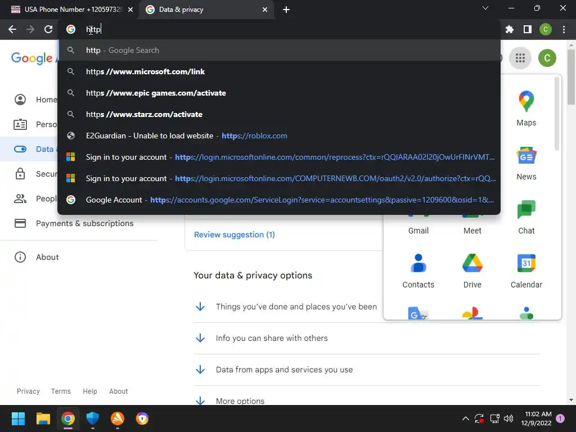Viewport: 576px width, 432px height.
Task: Open the orange Avast icon in the taskbar
Action: [x=118, y=418]
